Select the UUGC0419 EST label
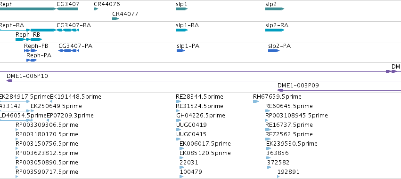The image size is (401, 179). (192, 125)
